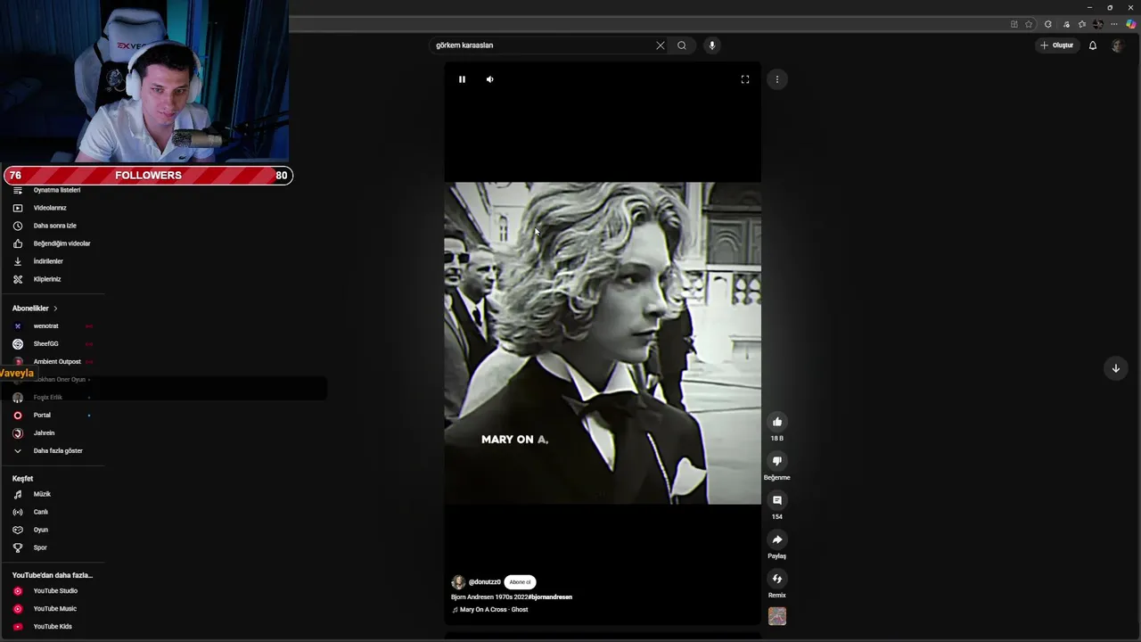Image resolution: width=1141 pixels, height=642 pixels.
Task: Go to next Short with down arrow
Action: [x=1115, y=368]
